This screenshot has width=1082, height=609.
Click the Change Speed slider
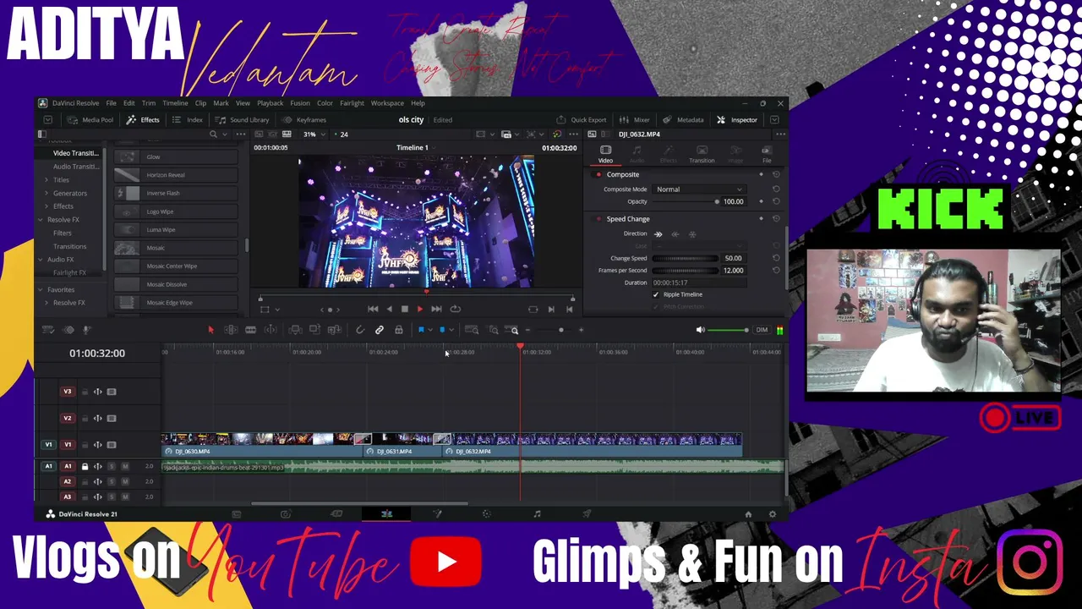tap(686, 259)
